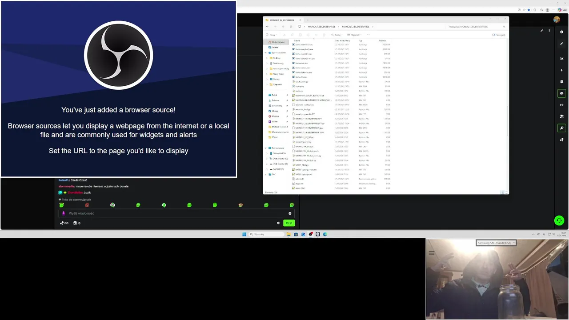Click the wrench tools icon in right sidebar
This screenshot has width=569, height=320.
pyautogui.click(x=562, y=128)
